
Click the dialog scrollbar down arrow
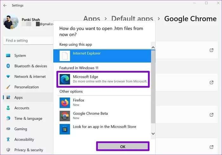tap(153, 134)
